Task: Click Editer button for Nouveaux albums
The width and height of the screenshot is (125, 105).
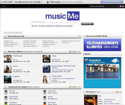Action: tap(74, 52)
